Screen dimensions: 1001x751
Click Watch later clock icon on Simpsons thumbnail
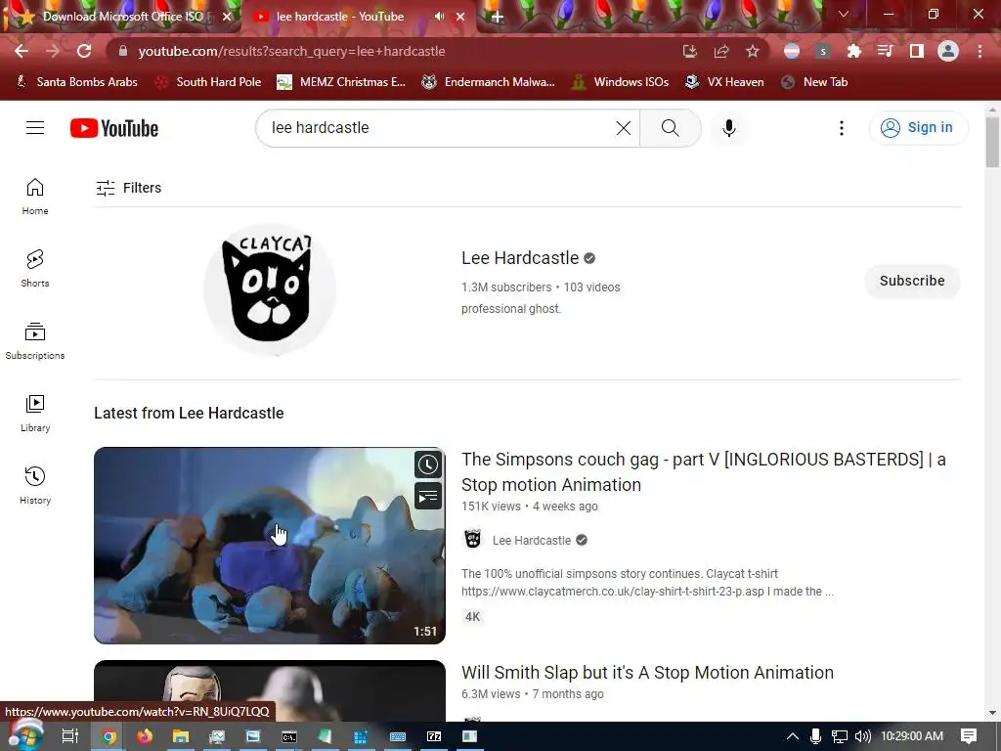click(x=428, y=464)
